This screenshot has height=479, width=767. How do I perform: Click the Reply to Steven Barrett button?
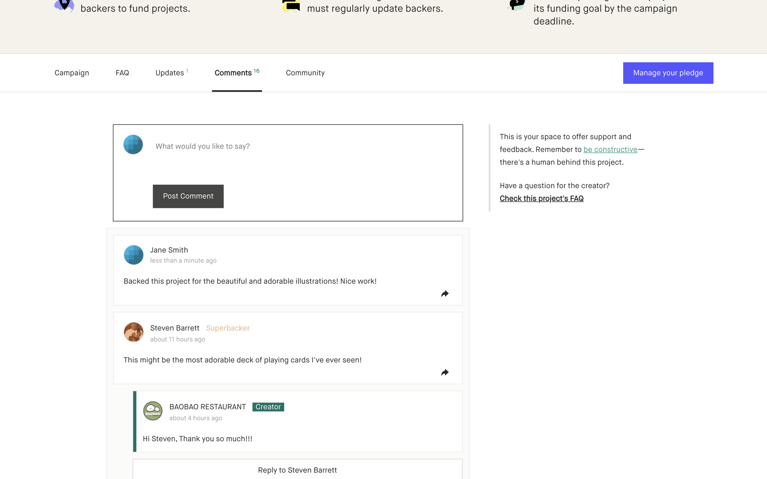[x=298, y=469]
